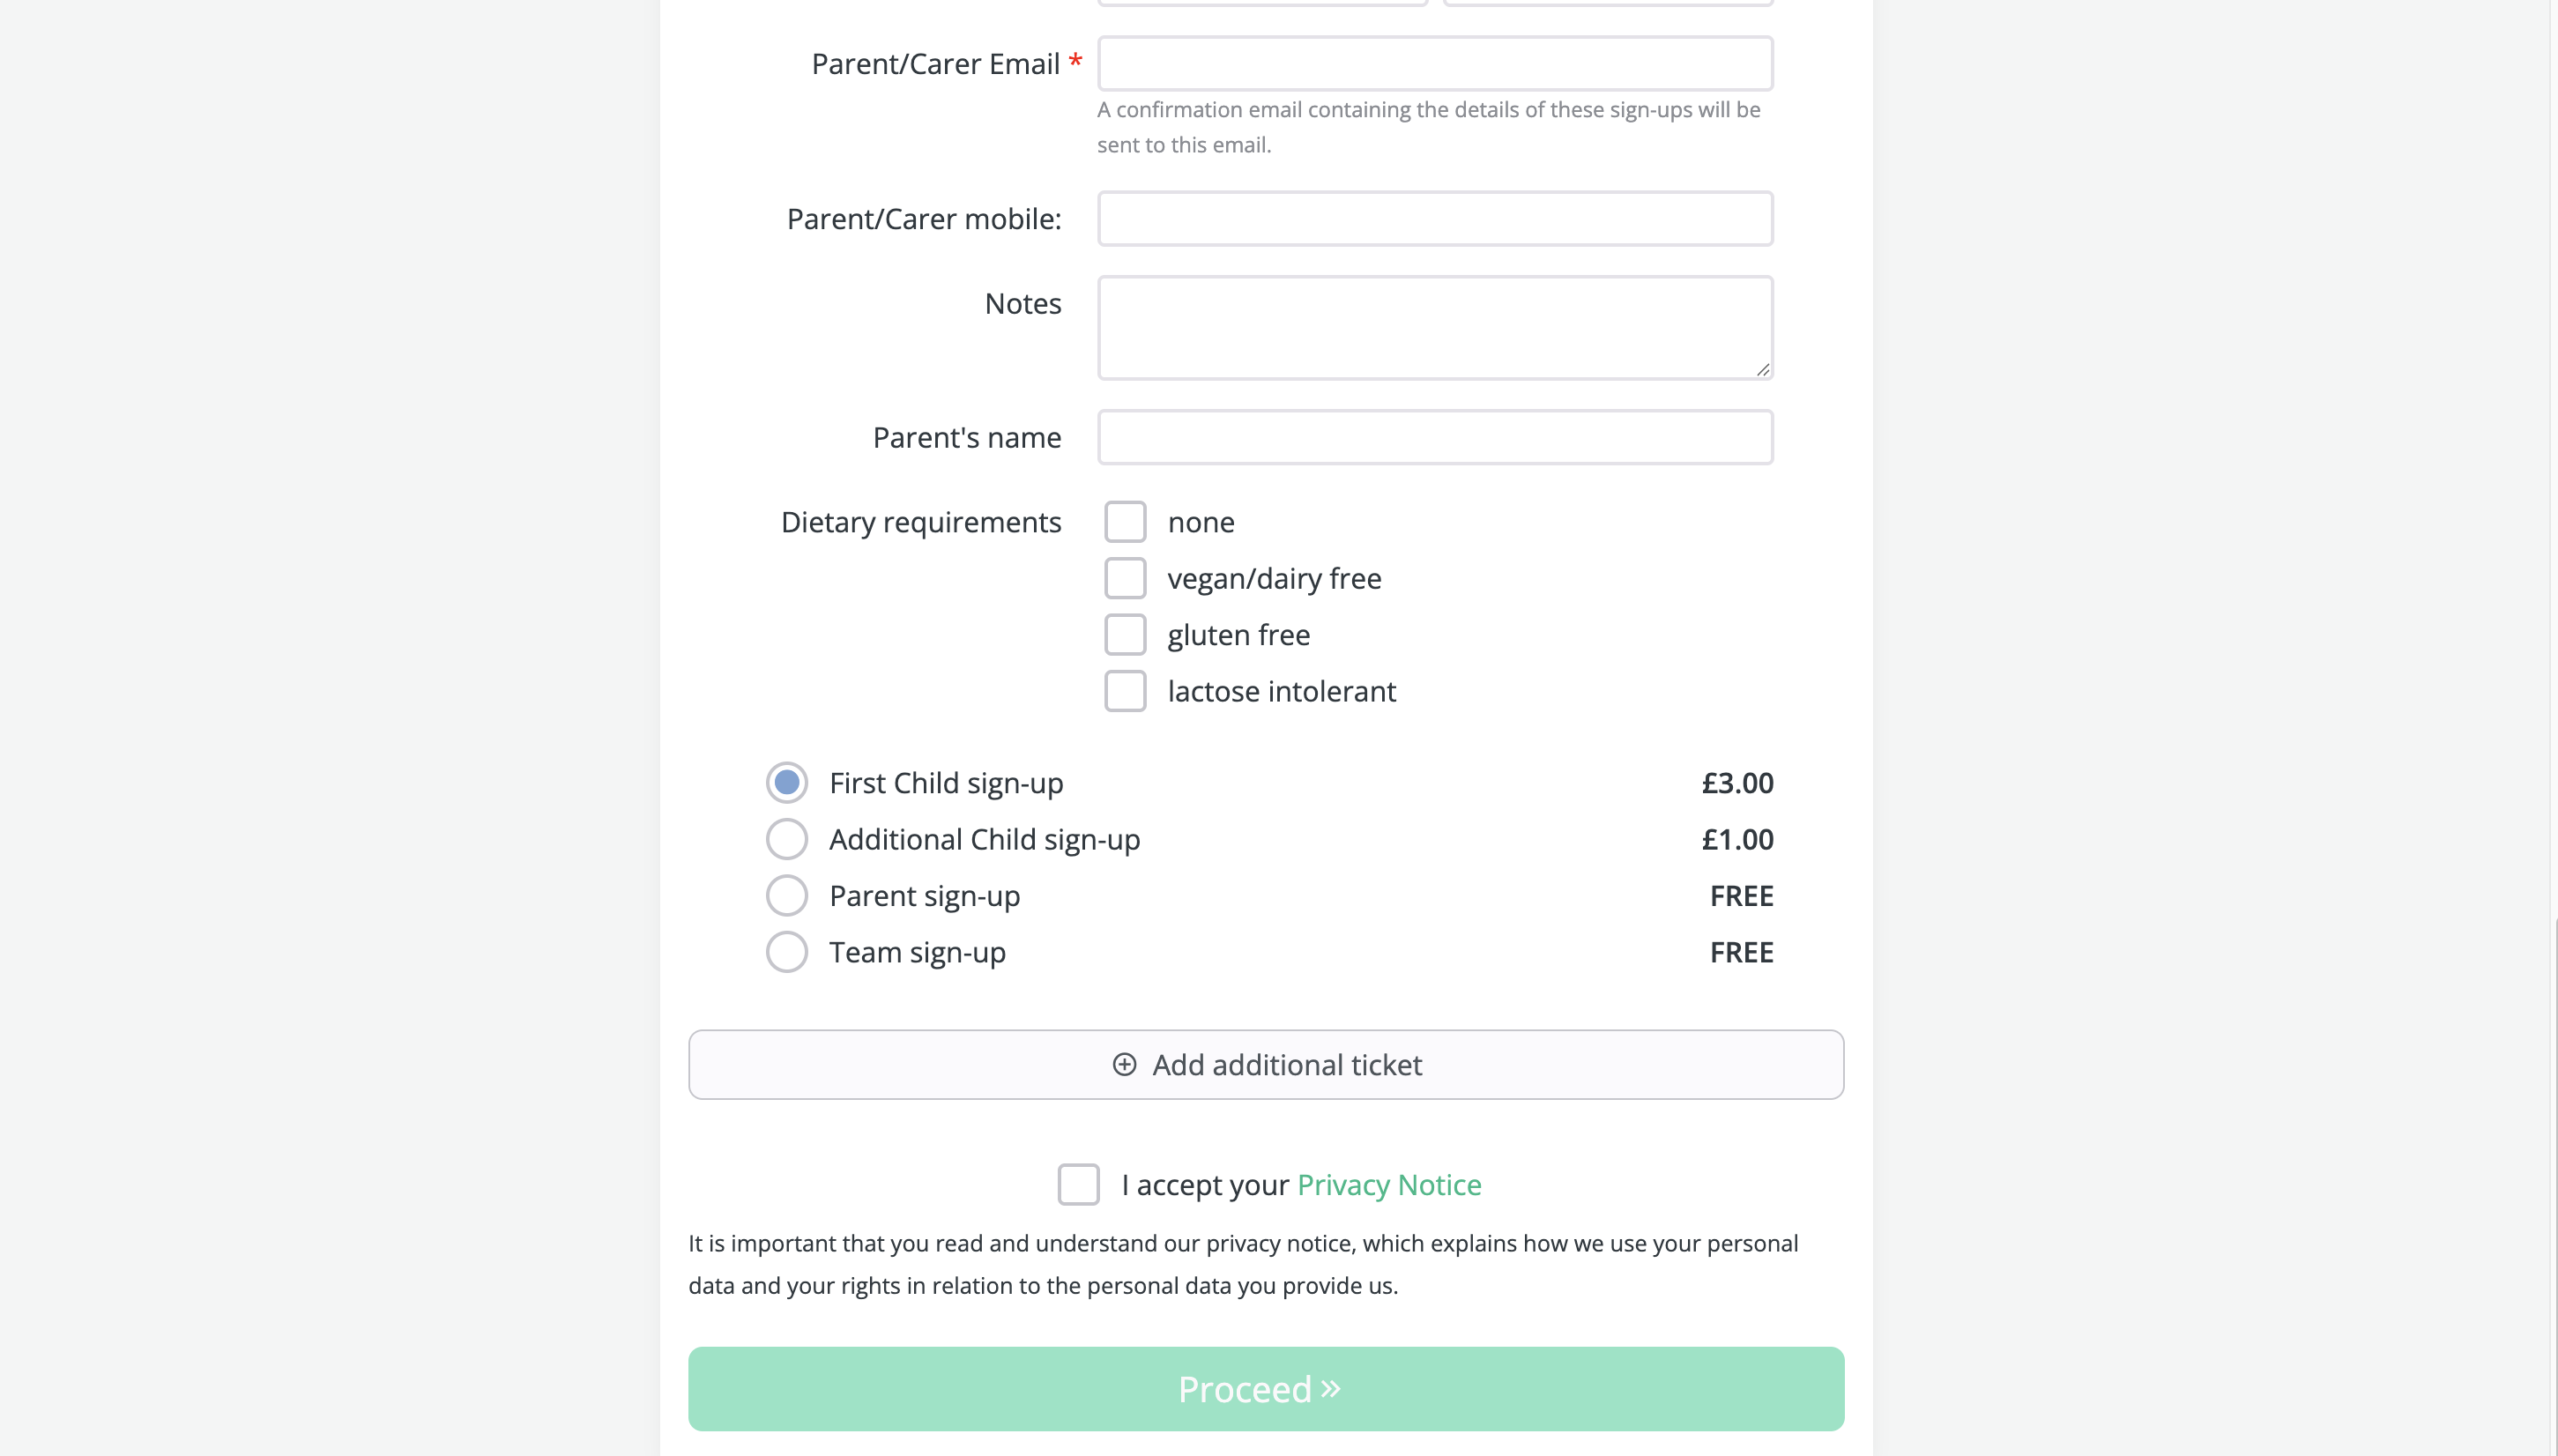Grab the Notes field resize handle

1763,369
